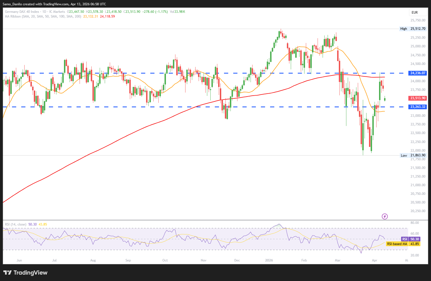Click the TradingView logo at bottom left
The height and width of the screenshot is (281, 431).
pos(25,273)
